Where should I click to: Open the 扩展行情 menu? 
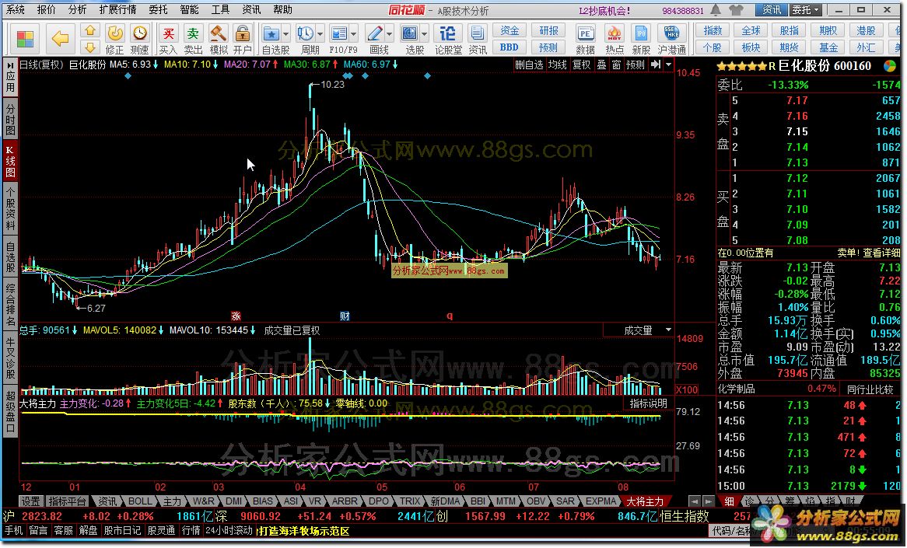click(117, 10)
